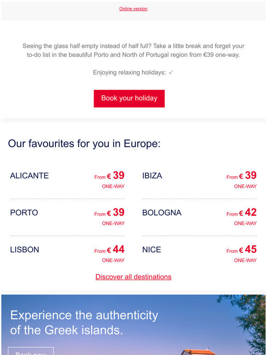Viewport: 266px width, 355px height.
Task: Select the ALICANTE destination name
Action: [x=29, y=176]
